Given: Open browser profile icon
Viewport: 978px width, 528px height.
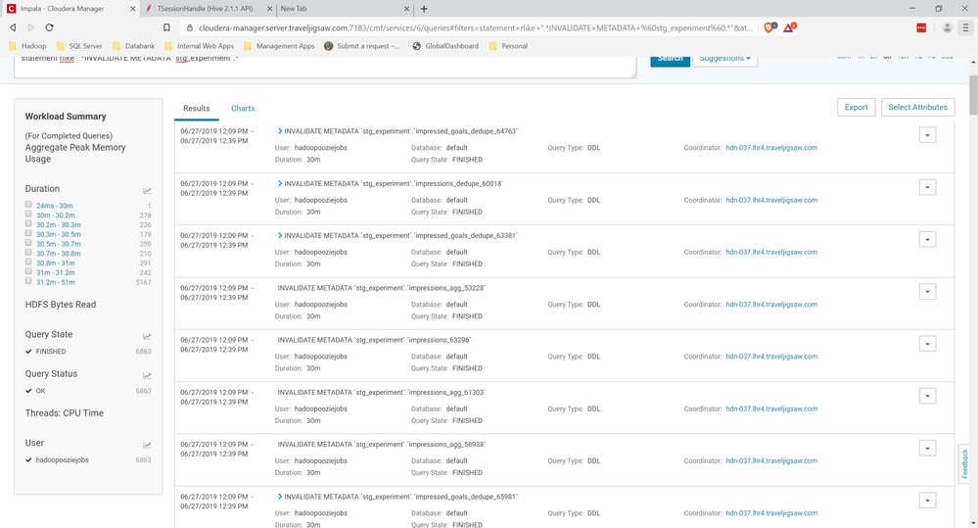Looking at the screenshot, I should (x=947, y=27).
